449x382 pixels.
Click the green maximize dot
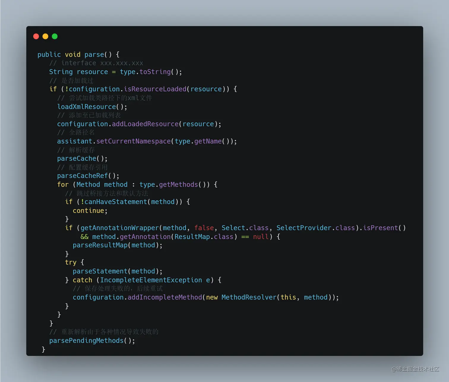click(55, 36)
